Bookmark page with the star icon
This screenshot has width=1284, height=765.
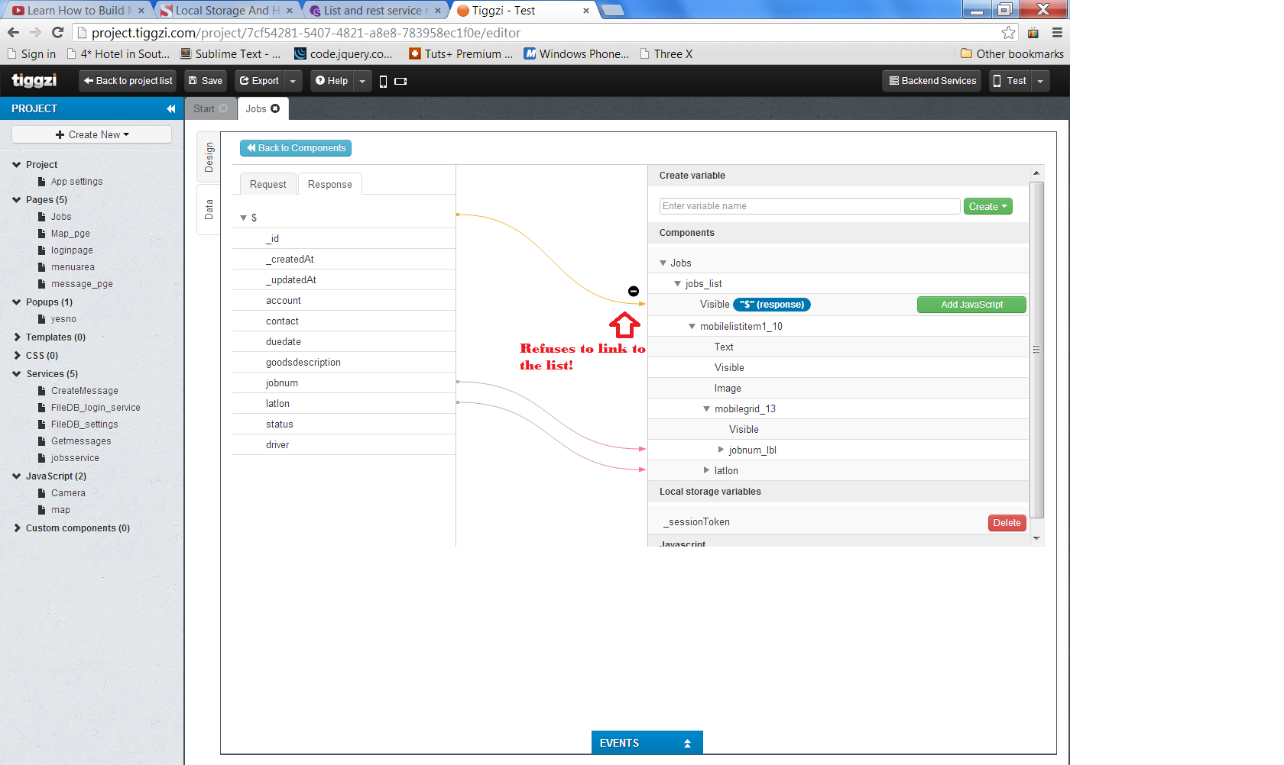(1008, 33)
